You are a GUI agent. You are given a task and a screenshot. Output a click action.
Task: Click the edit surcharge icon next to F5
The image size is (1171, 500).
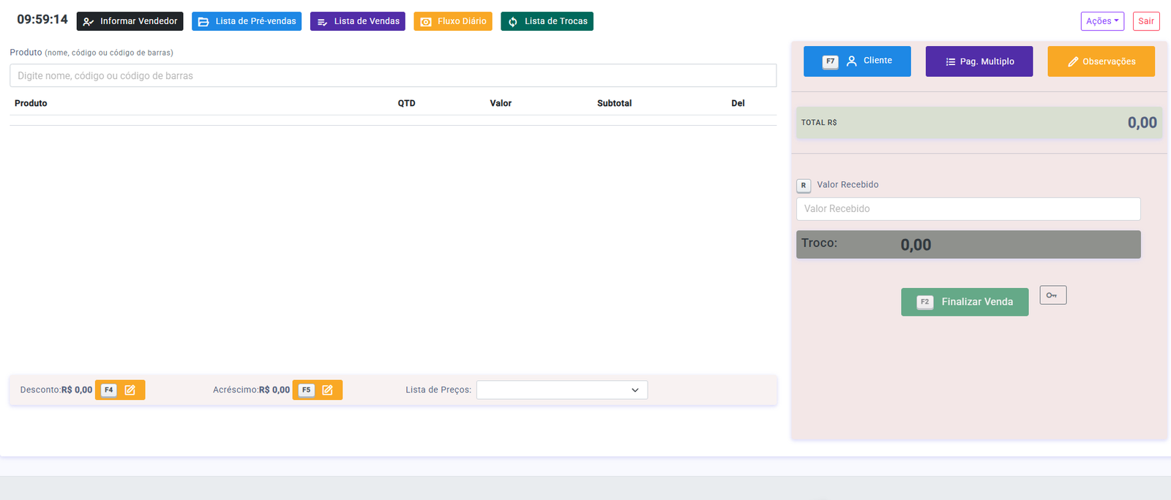point(328,390)
